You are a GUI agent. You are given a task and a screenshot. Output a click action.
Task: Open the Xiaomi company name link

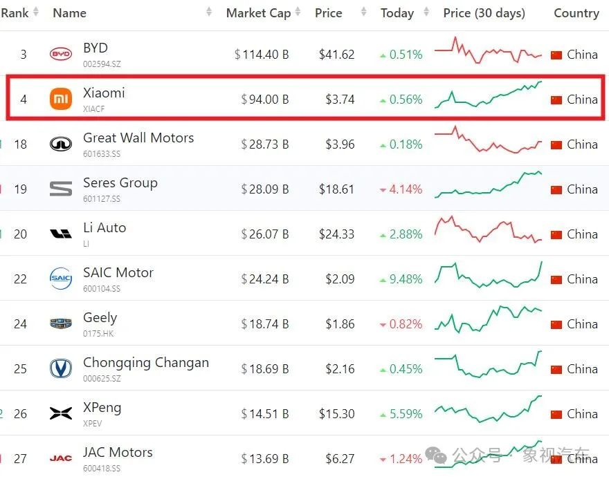tap(104, 93)
